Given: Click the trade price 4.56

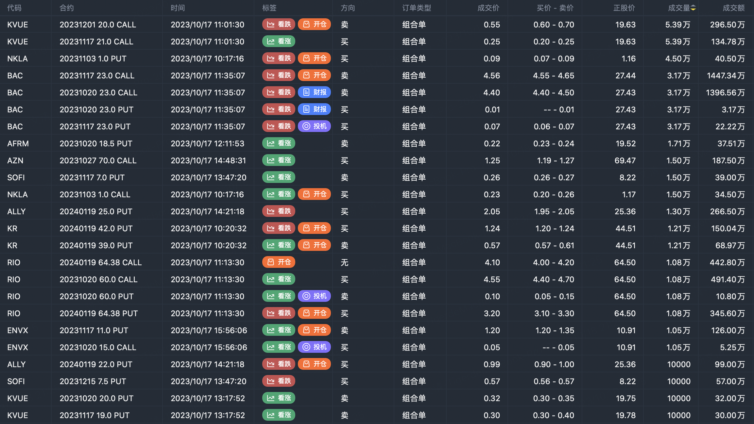Looking at the screenshot, I should point(492,75).
